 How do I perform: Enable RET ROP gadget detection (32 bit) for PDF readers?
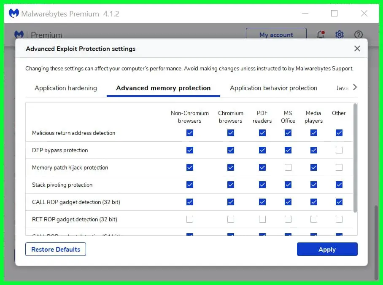click(262, 219)
